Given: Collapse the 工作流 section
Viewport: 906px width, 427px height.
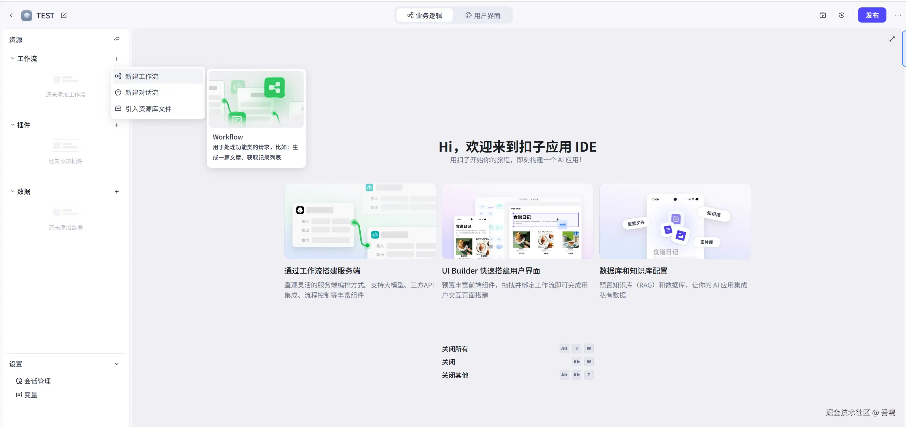Looking at the screenshot, I should pyautogui.click(x=13, y=58).
